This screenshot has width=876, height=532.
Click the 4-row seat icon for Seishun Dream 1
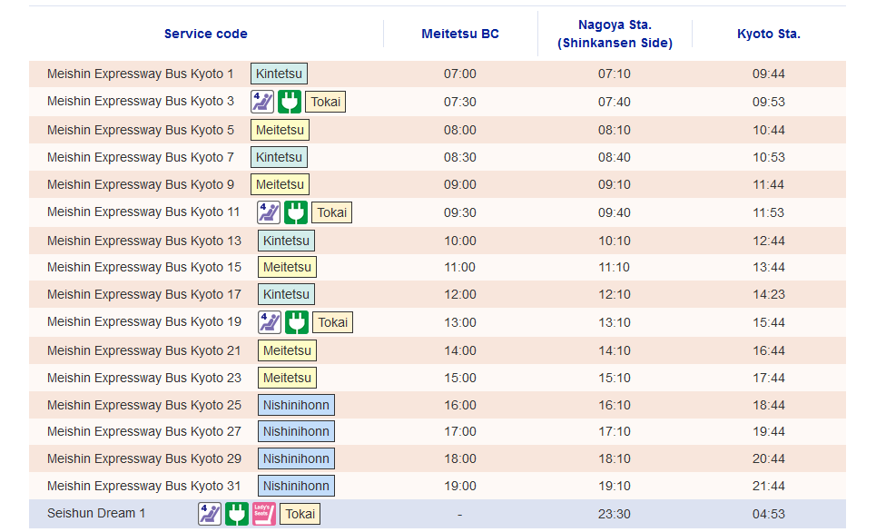tap(210, 514)
